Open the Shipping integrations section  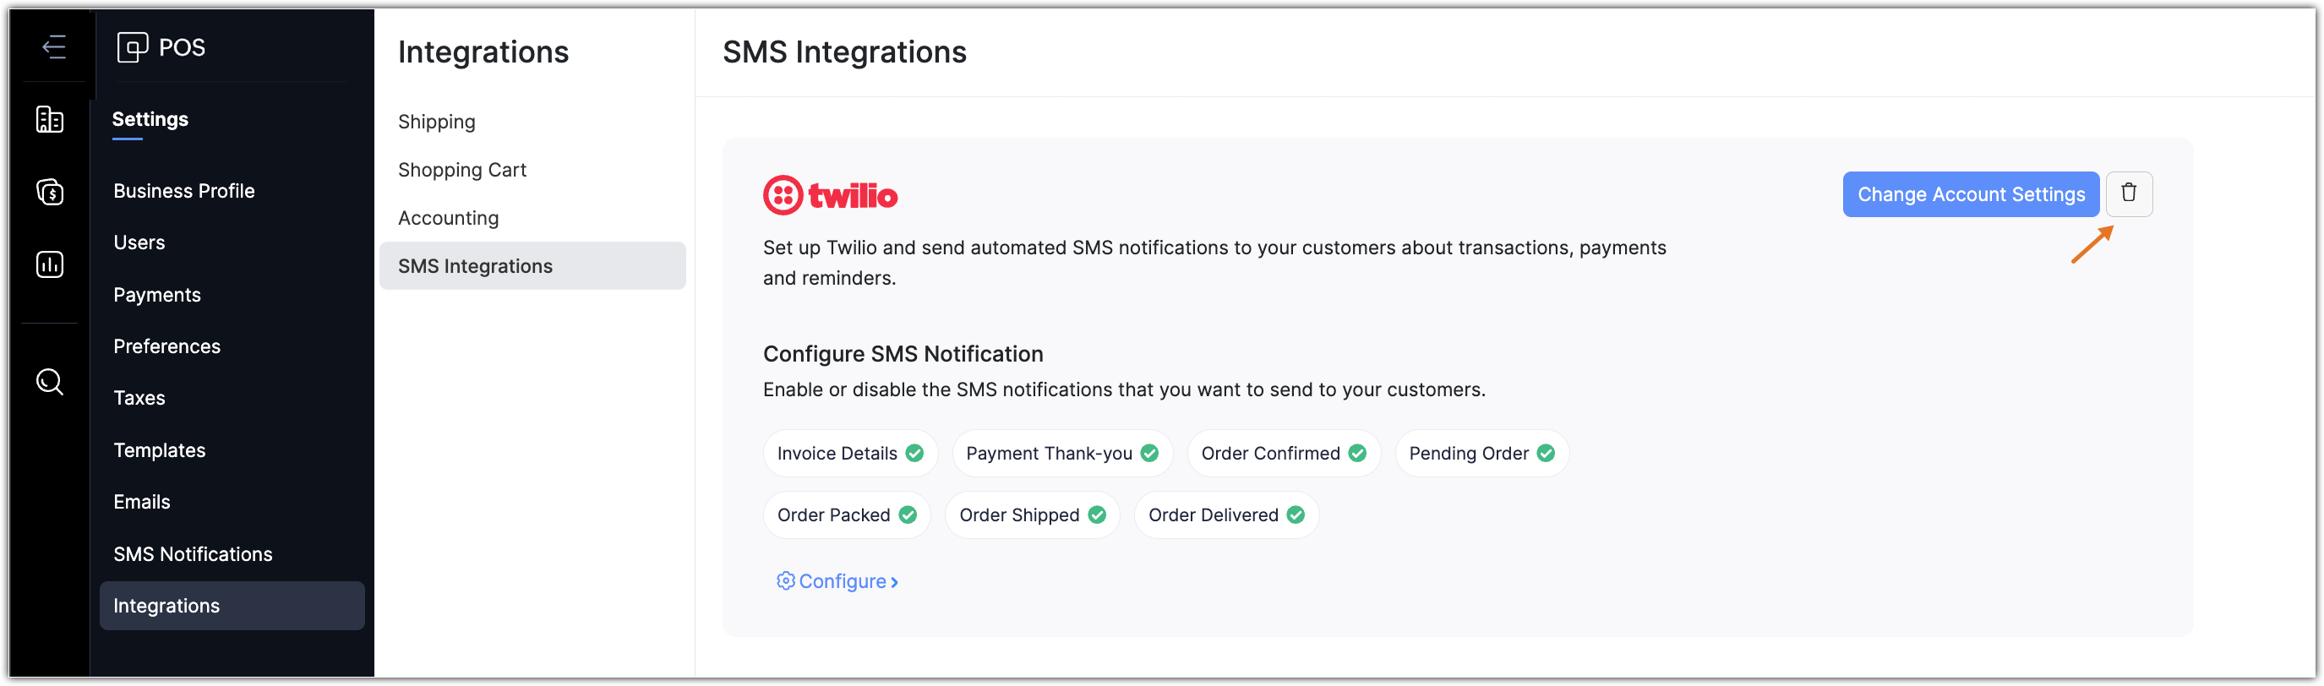pos(437,122)
